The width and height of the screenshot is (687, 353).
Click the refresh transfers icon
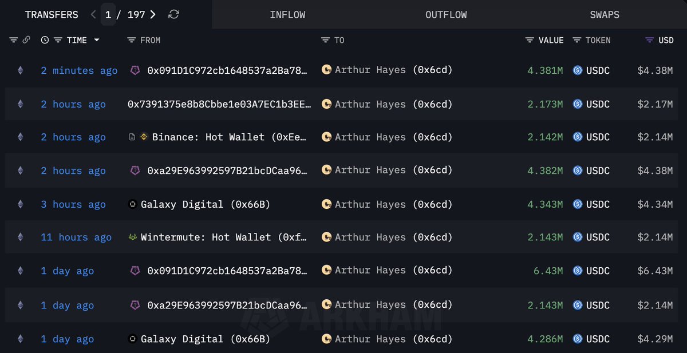(x=173, y=14)
